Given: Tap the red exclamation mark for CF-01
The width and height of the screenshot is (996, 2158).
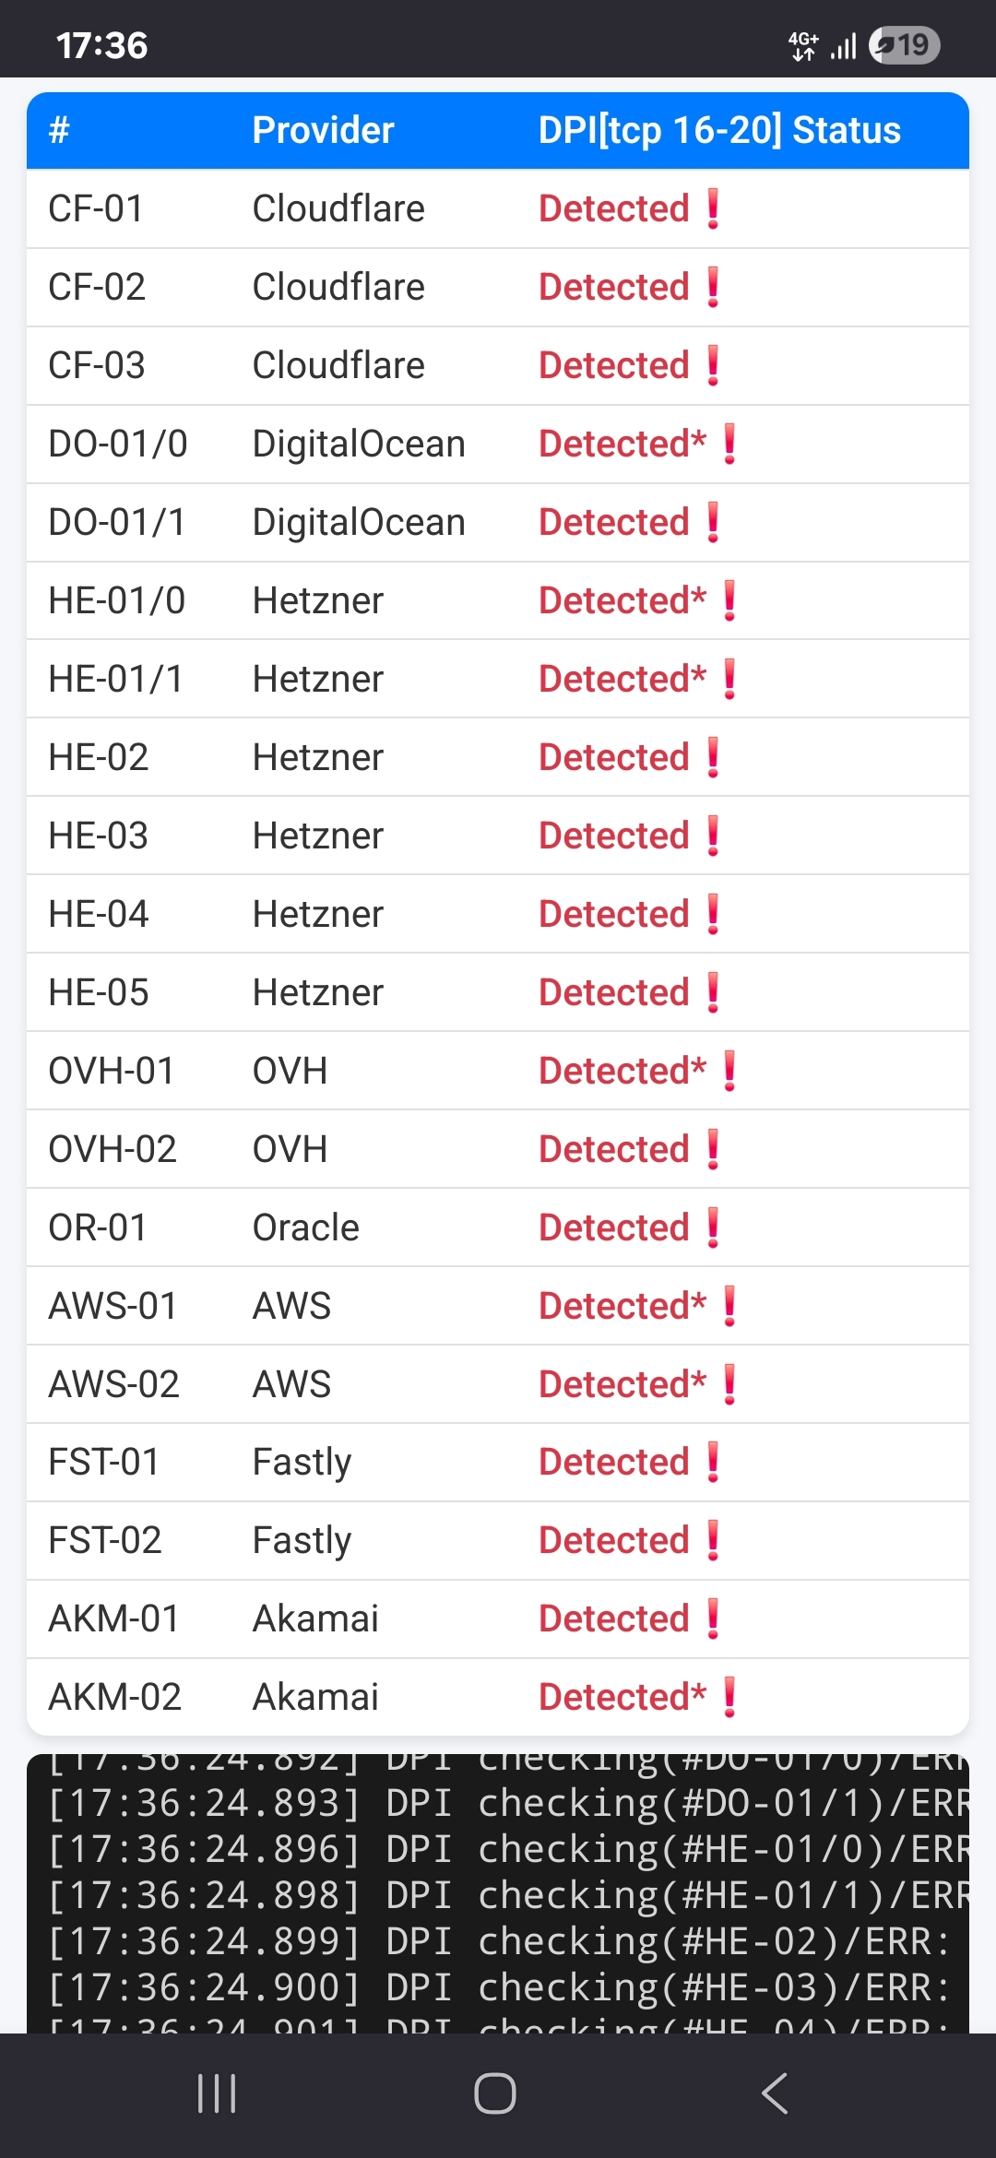Looking at the screenshot, I should pos(713,208).
